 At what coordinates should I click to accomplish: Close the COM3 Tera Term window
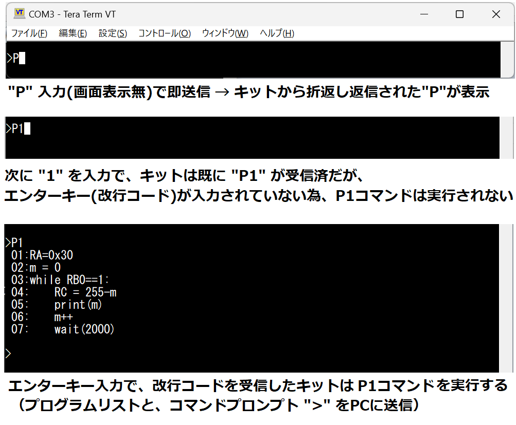[x=496, y=14]
